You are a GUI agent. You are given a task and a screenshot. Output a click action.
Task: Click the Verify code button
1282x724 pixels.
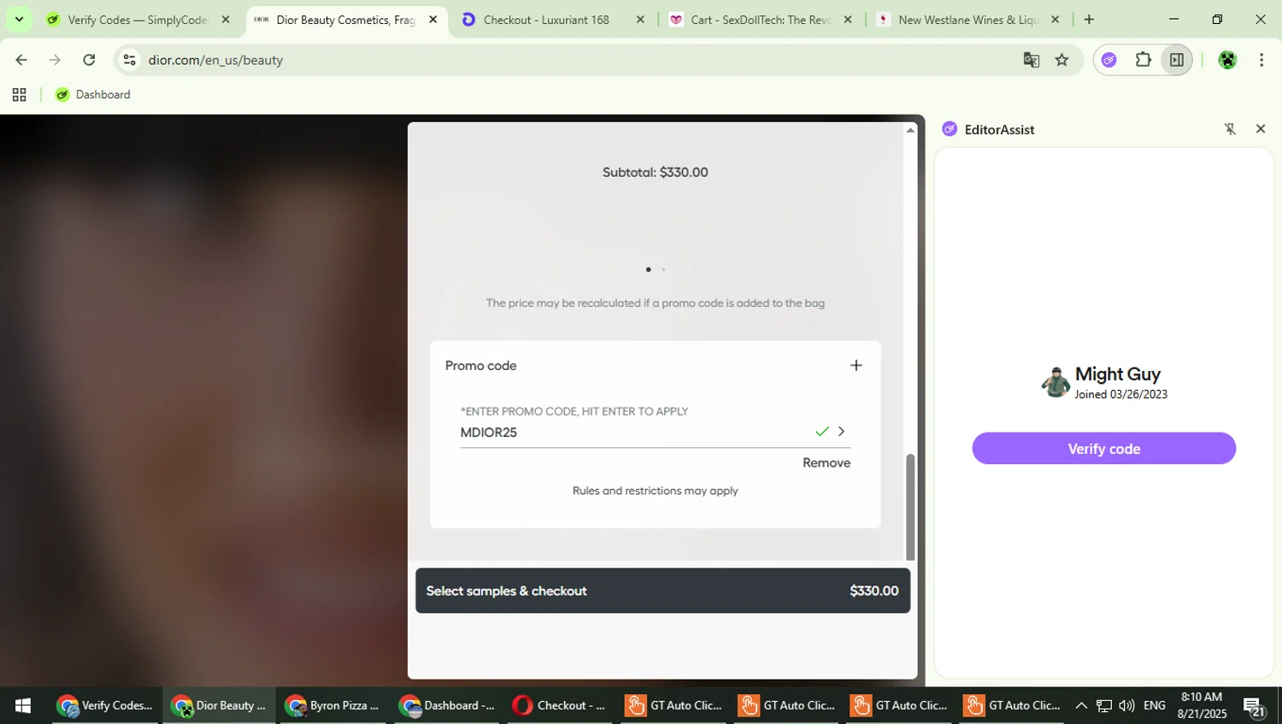(x=1103, y=449)
